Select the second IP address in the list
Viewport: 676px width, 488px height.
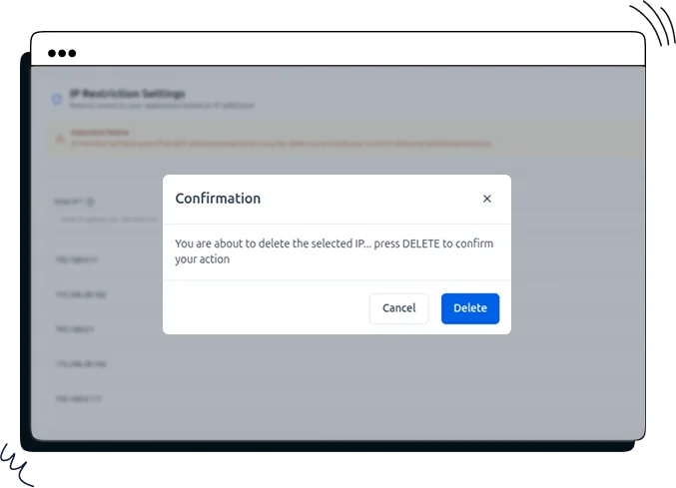82,295
